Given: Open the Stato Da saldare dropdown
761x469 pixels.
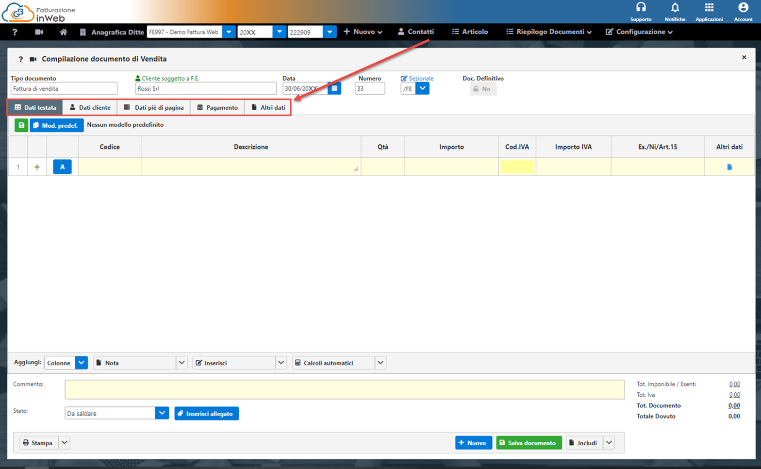Looking at the screenshot, I should pos(162,413).
